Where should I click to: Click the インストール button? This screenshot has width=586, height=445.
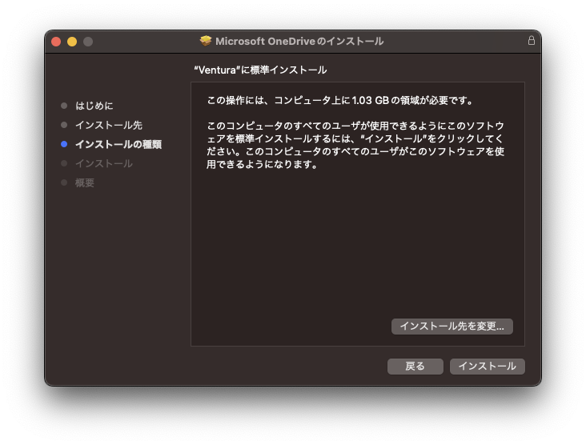tap(487, 366)
